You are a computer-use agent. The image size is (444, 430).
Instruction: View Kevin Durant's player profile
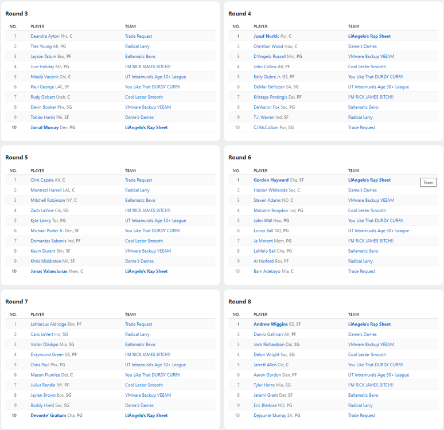43,251
